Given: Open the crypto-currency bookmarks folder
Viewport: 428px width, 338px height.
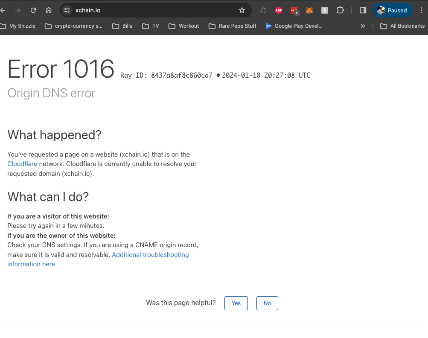Looking at the screenshot, I should tap(74, 26).
